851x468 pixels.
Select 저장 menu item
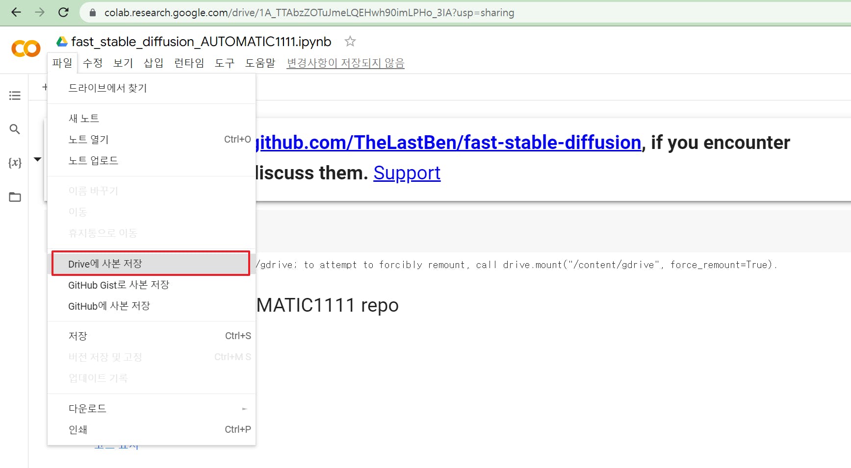coord(152,336)
